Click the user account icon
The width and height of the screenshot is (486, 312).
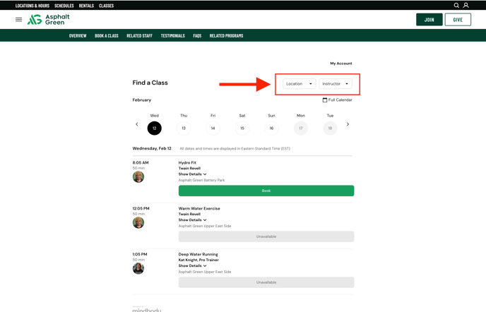466,6
